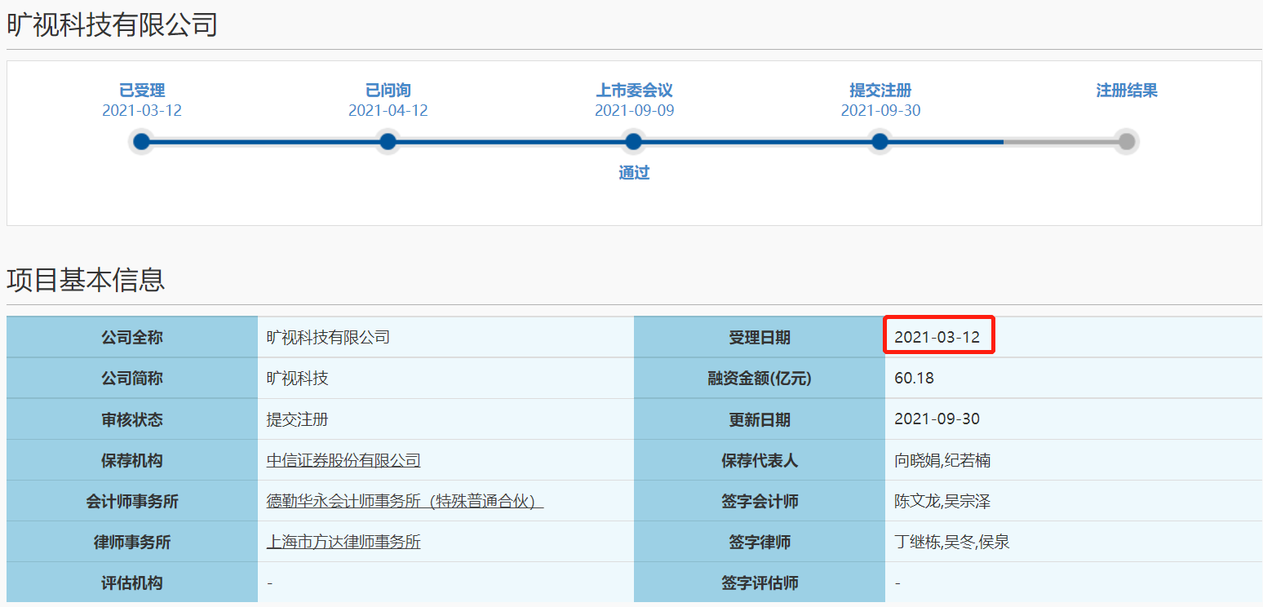
Task: Click the 保荐机构 header cell
Action: 132,460
